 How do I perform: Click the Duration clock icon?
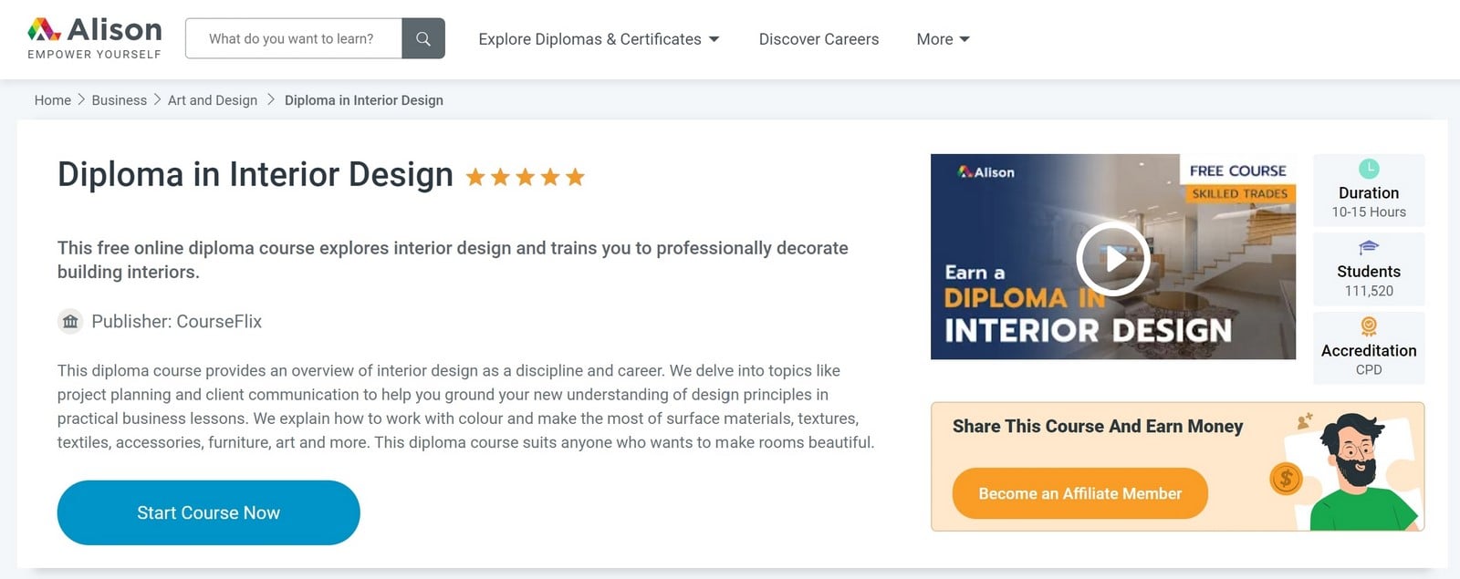coord(1369,169)
